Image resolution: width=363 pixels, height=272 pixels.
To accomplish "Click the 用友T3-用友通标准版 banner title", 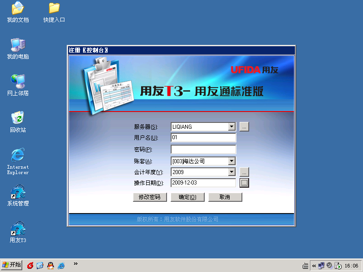I will coord(201,91).
